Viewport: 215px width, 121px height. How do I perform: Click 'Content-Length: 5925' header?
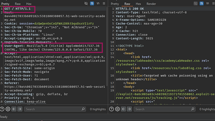click(x=135, y=38)
